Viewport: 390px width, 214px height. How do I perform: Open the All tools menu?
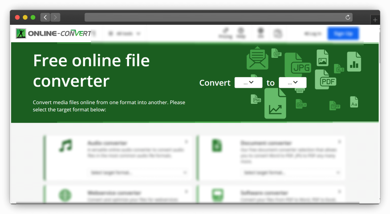(125, 33)
